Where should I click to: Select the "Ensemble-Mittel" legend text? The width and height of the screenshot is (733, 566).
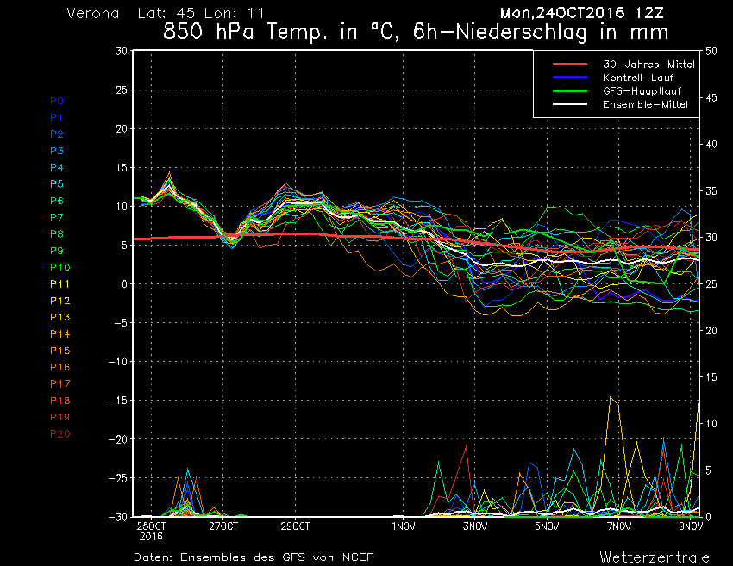[x=645, y=104]
